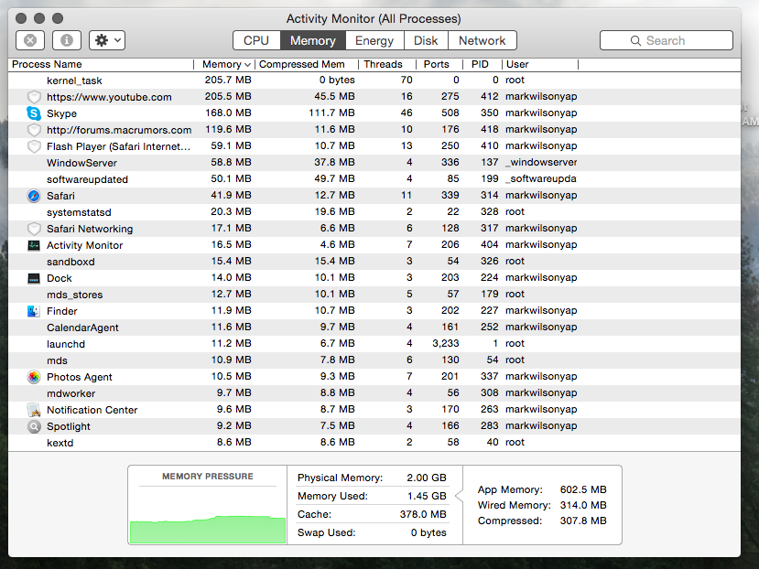Viewport: 759px width, 569px height.
Task: Click the Wired Memory 314.0 MB value
Action: (583, 505)
